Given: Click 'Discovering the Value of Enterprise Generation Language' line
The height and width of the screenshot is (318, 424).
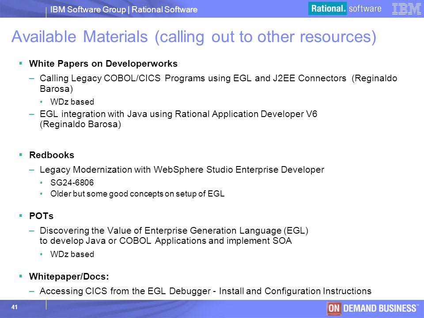Looking at the screenshot, I should [174, 231].
